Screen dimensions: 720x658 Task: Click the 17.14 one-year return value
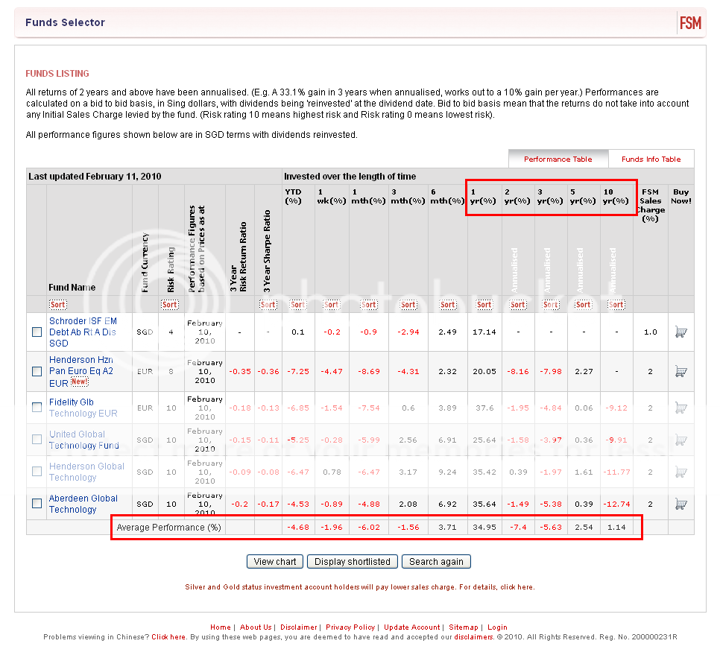pyautogui.click(x=484, y=332)
